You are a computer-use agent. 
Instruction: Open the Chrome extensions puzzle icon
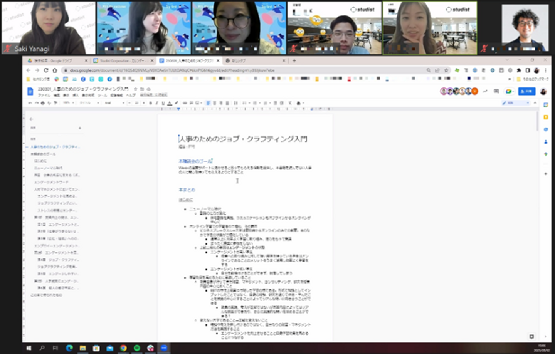pyautogui.click(x=519, y=70)
